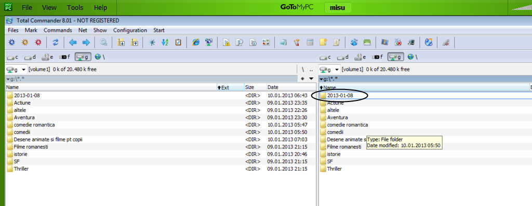Screen dimensions: 532x206
Task: Click the unpack files up-arrow icon
Action: [x=135, y=43]
